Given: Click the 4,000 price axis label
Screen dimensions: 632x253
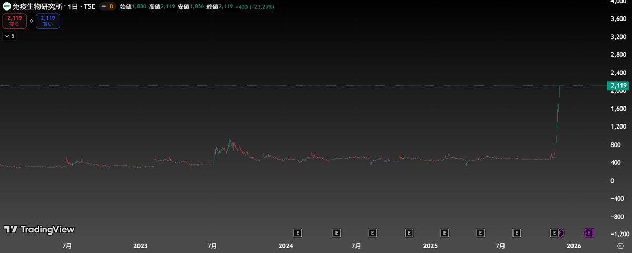Looking at the screenshot, I should (618, 2).
